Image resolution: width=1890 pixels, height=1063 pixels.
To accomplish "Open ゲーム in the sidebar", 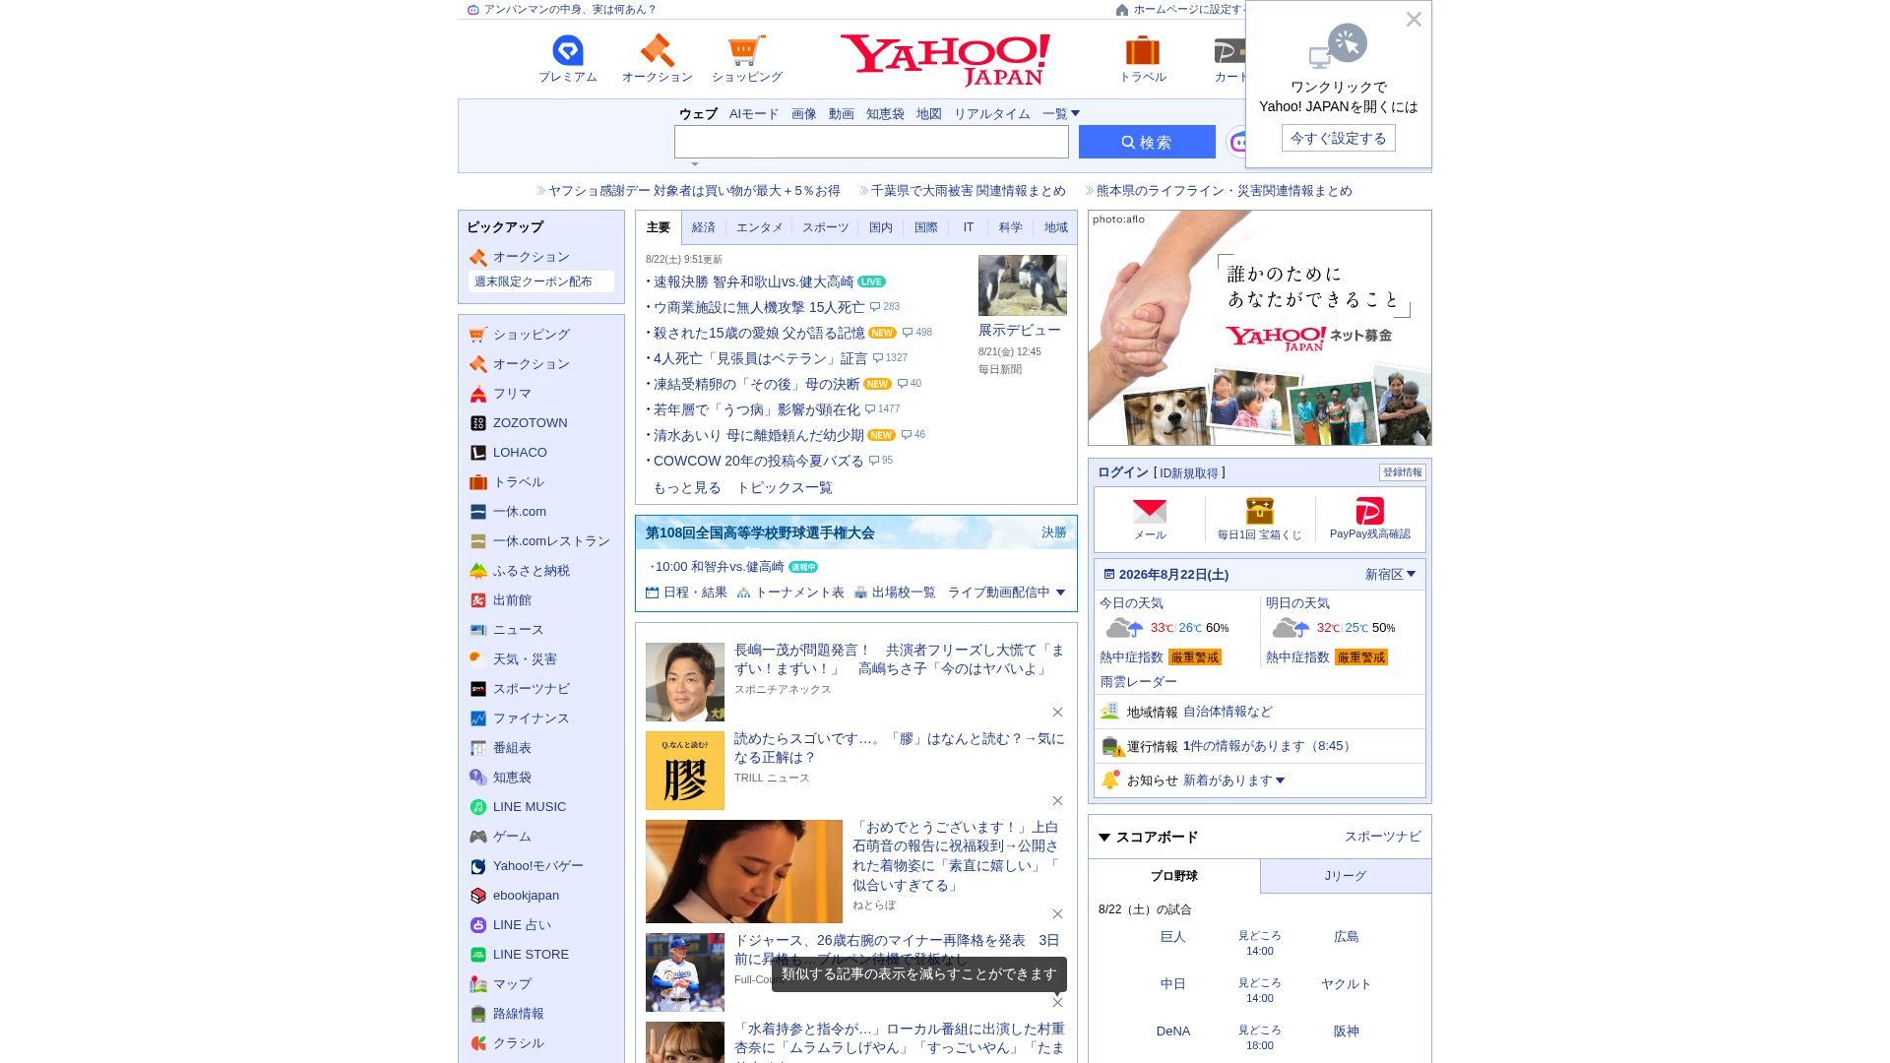I will click(x=512, y=837).
